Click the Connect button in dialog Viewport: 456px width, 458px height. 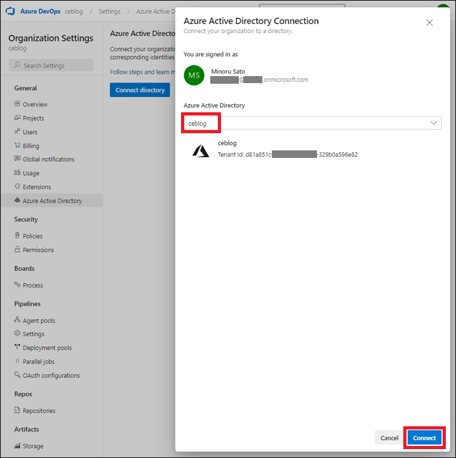coord(424,438)
